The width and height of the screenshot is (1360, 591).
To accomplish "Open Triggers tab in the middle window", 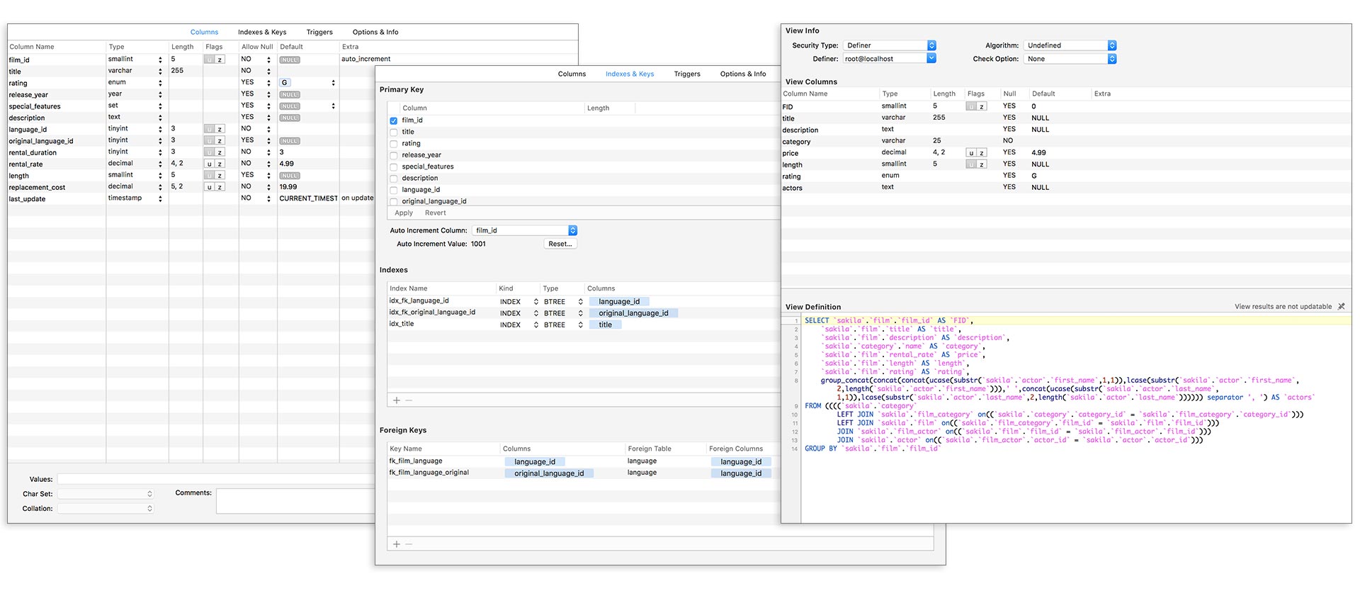I will (x=687, y=74).
